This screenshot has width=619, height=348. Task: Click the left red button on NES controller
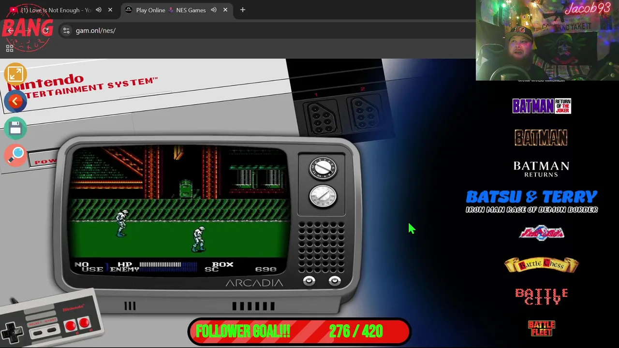[71, 325]
